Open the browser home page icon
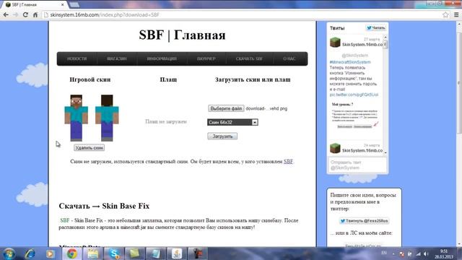The height and width of the screenshot is (260, 462). (35, 14)
